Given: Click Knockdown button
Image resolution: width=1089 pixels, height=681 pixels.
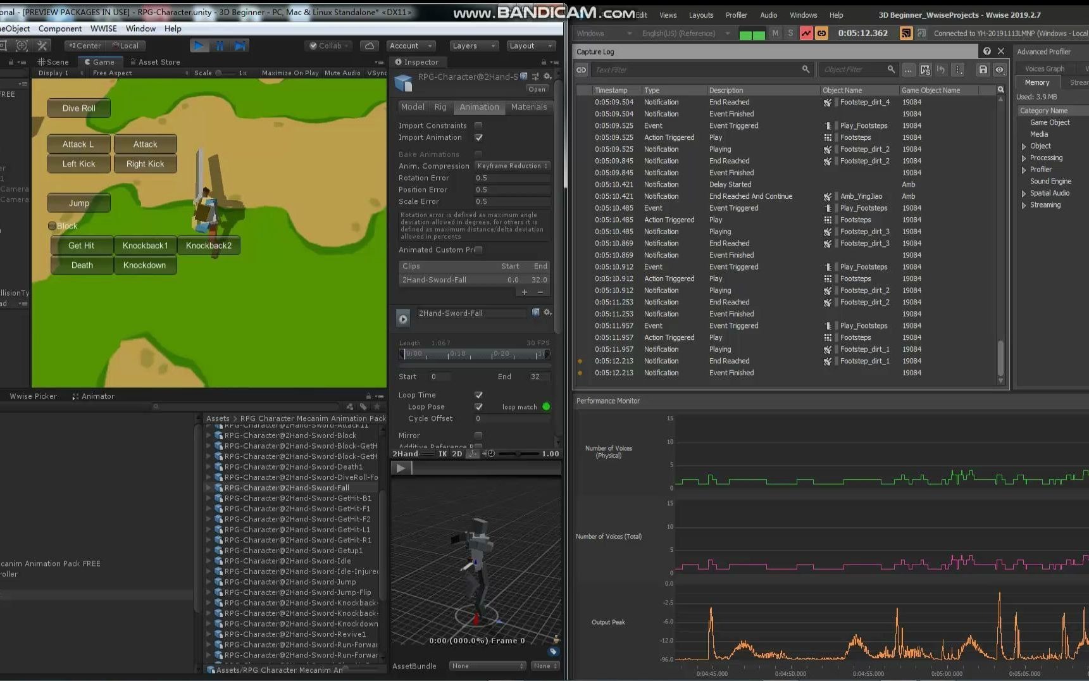Looking at the screenshot, I should 145,265.
